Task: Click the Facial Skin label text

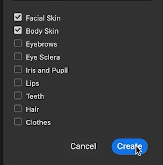Action: click(x=43, y=18)
